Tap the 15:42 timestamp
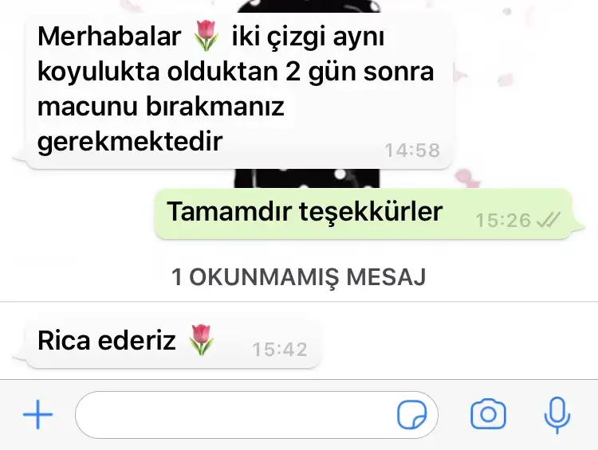The height and width of the screenshot is (450, 598). point(280,350)
